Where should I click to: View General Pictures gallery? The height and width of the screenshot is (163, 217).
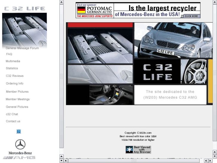pyautogui.click(x=17, y=107)
